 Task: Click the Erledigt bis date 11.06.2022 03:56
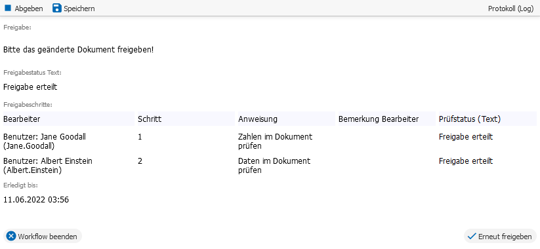coord(36,199)
